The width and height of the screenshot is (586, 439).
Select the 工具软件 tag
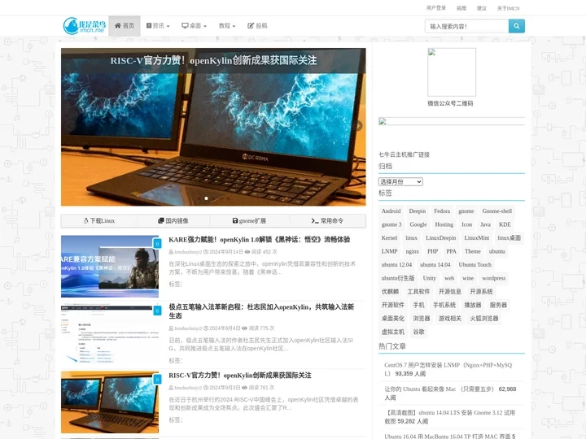pos(418,292)
